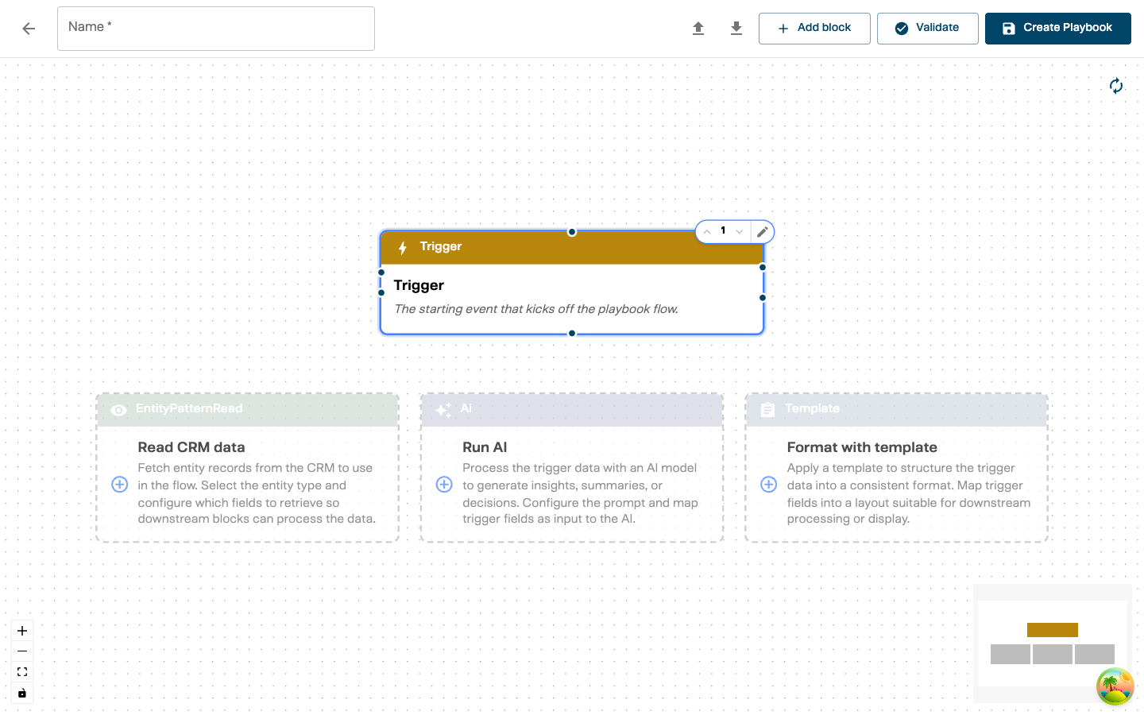The width and height of the screenshot is (1144, 715).
Task: Click the Create Playbook button
Action: point(1057,29)
